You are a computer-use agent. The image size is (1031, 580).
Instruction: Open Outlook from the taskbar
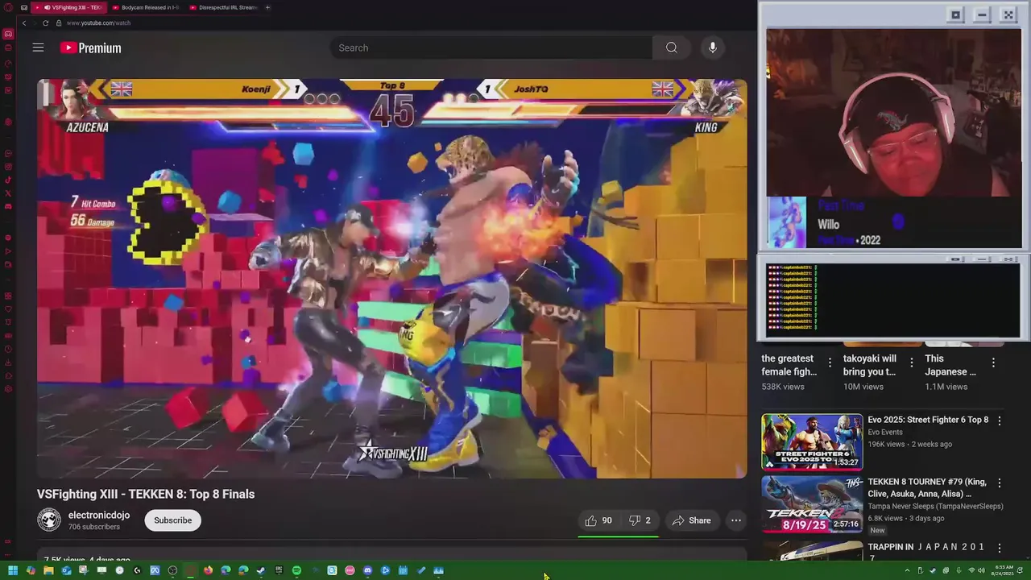point(66,570)
